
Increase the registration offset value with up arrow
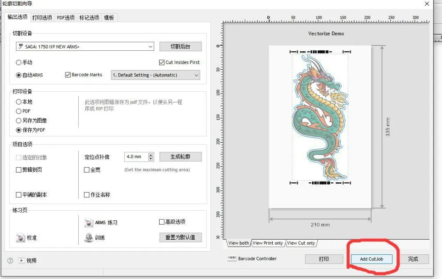point(151,155)
